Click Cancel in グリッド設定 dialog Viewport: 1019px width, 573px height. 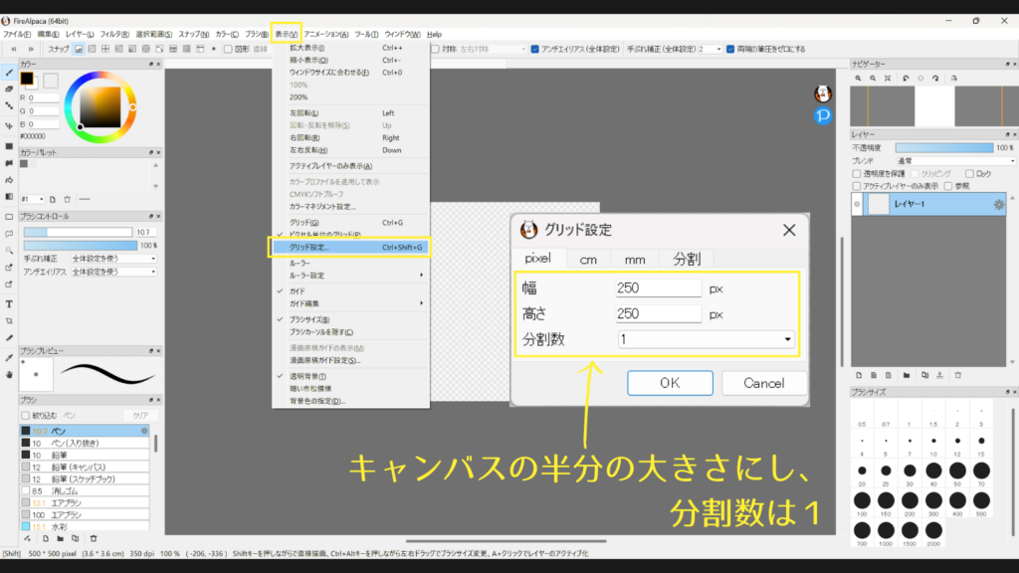pos(764,383)
